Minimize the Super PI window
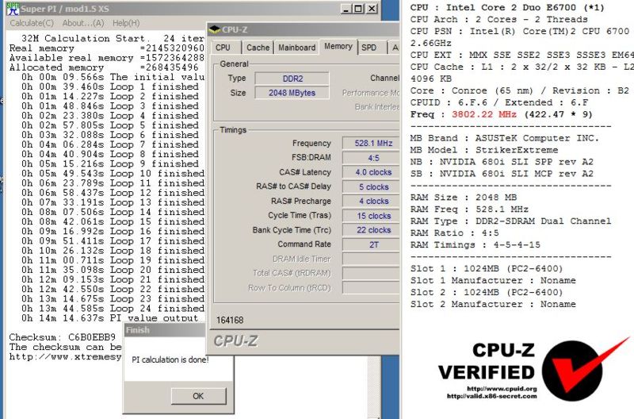634x419 pixels. [345, 9]
